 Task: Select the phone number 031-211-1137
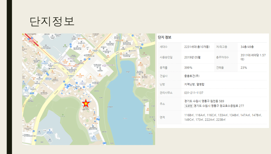194,93
